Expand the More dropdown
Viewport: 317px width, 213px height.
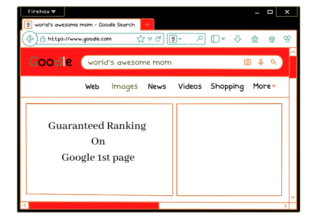264,86
